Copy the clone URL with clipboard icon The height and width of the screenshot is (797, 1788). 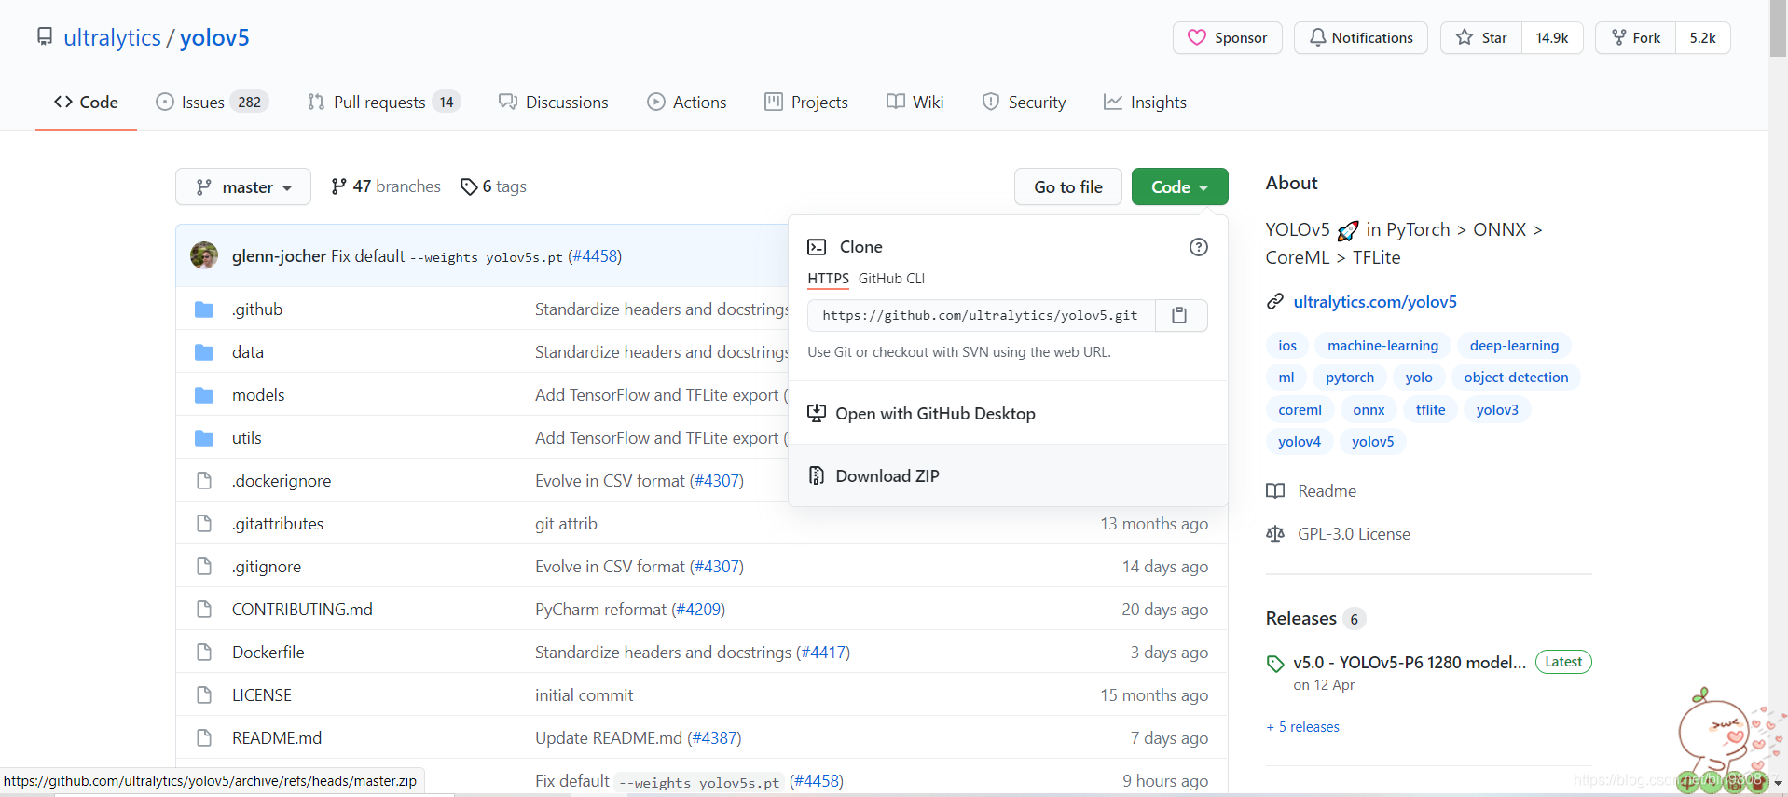click(x=1180, y=315)
